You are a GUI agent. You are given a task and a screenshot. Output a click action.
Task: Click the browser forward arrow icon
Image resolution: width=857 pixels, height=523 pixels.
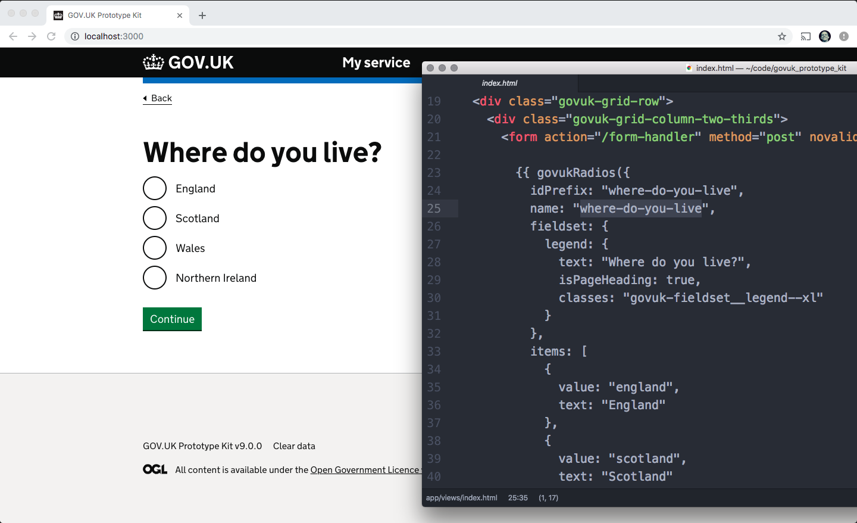click(x=32, y=36)
